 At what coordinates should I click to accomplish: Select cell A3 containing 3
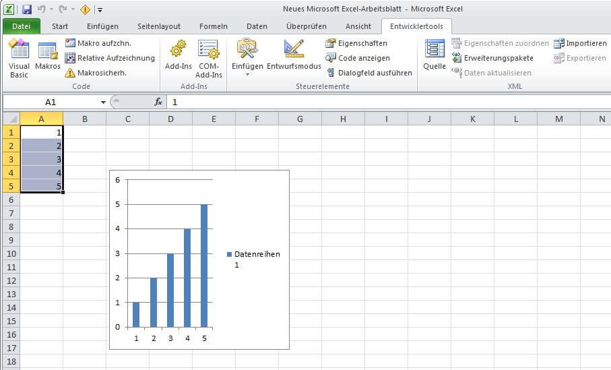tap(41, 159)
